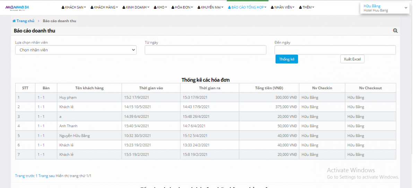Click the Từ ngày date field
Image resolution: width=416 pixels, height=188 pixels.
[206, 50]
